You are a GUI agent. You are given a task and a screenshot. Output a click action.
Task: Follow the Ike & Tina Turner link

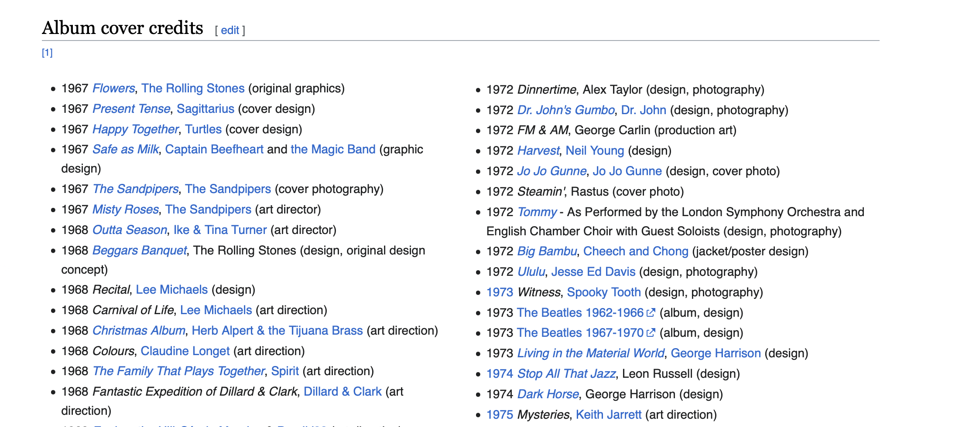pyautogui.click(x=220, y=230)
